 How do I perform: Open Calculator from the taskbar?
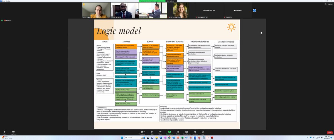tap(203, 137)
